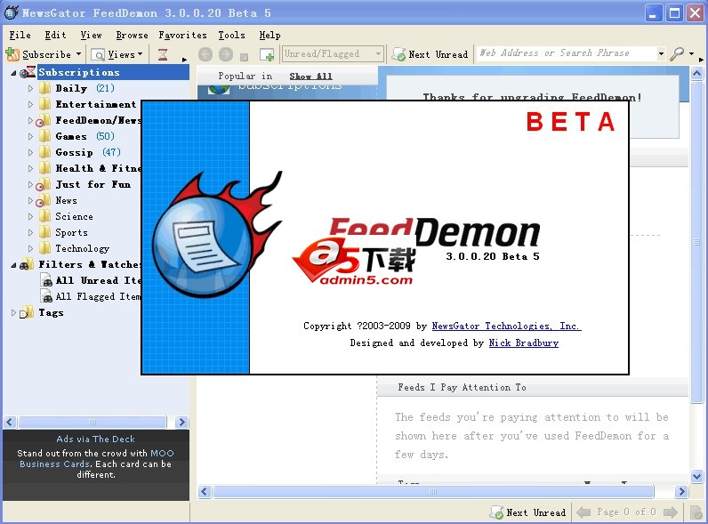Click the content vertical scrollbar thumb
Image resolution: width=708 pixels, height=524 pixels.
pyautogui.click(x=696, y=242)
